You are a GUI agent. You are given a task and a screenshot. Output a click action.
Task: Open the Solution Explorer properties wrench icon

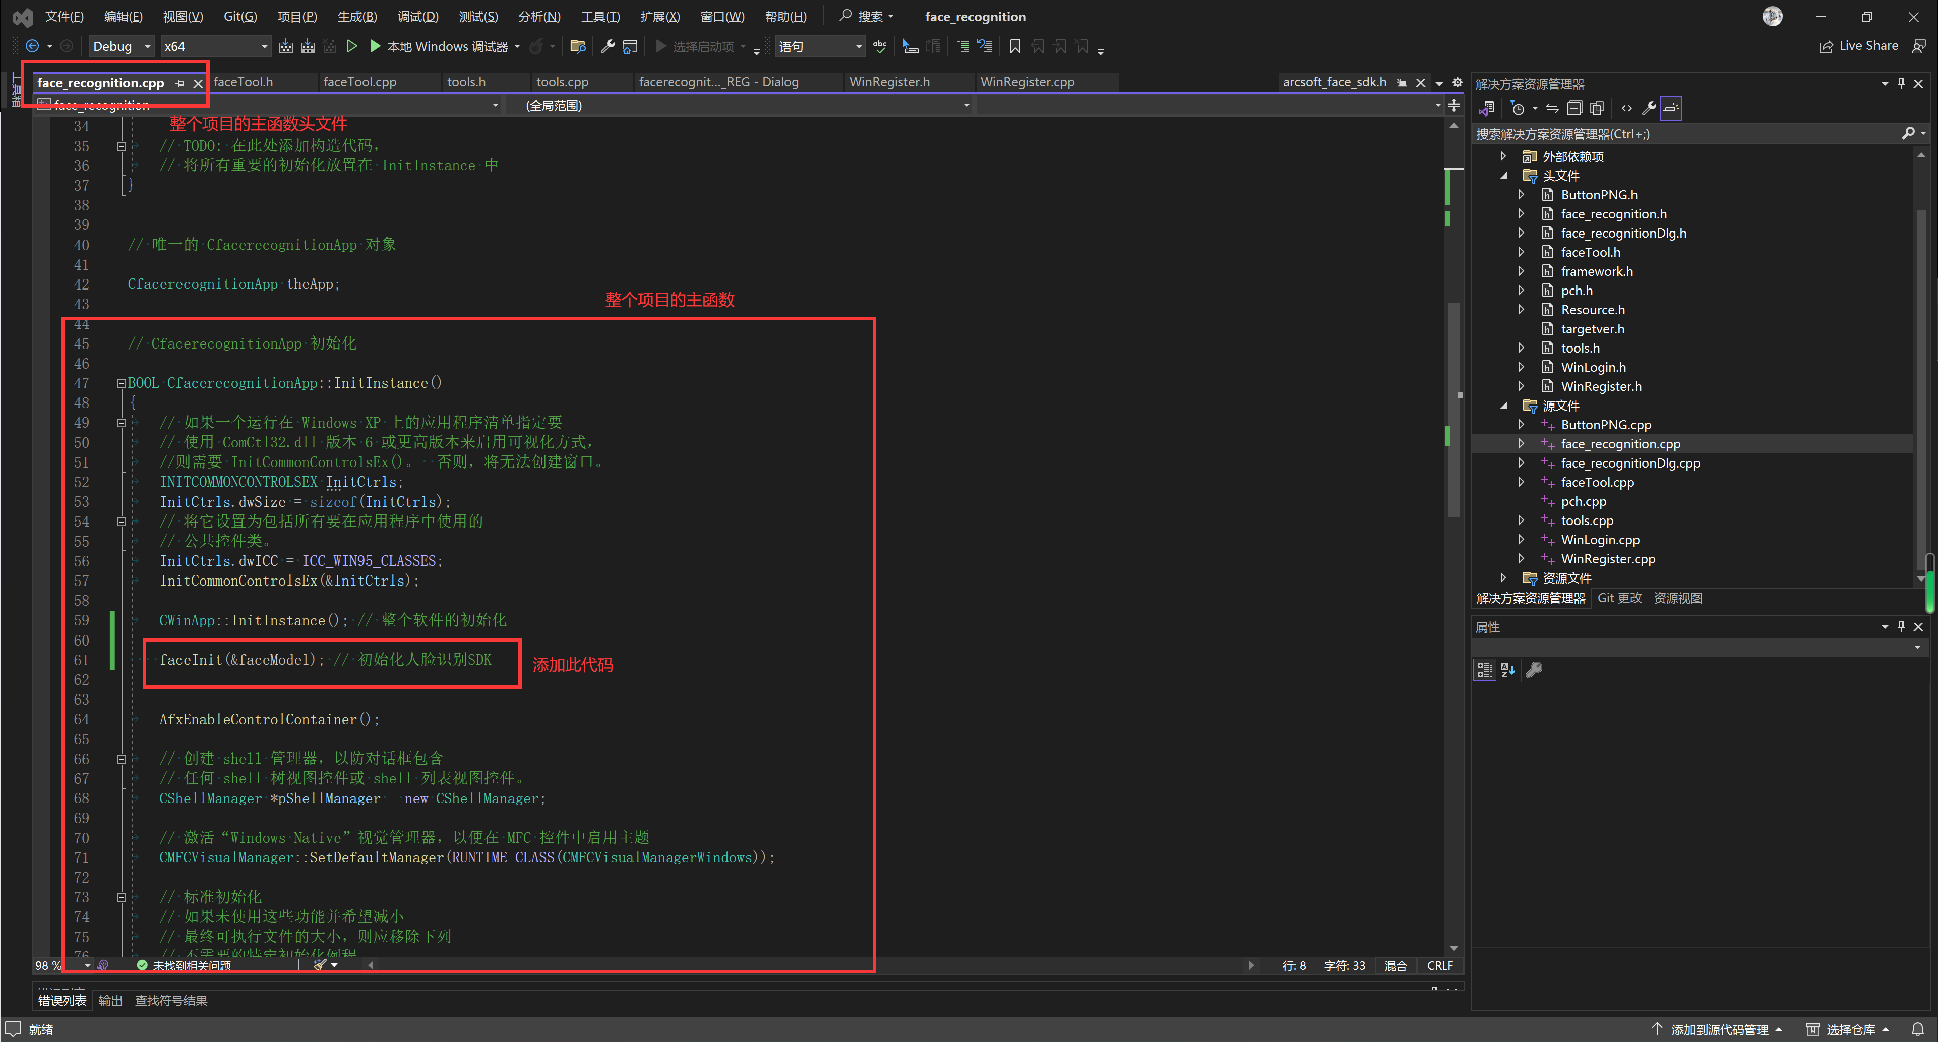[x=1648, y=108]
